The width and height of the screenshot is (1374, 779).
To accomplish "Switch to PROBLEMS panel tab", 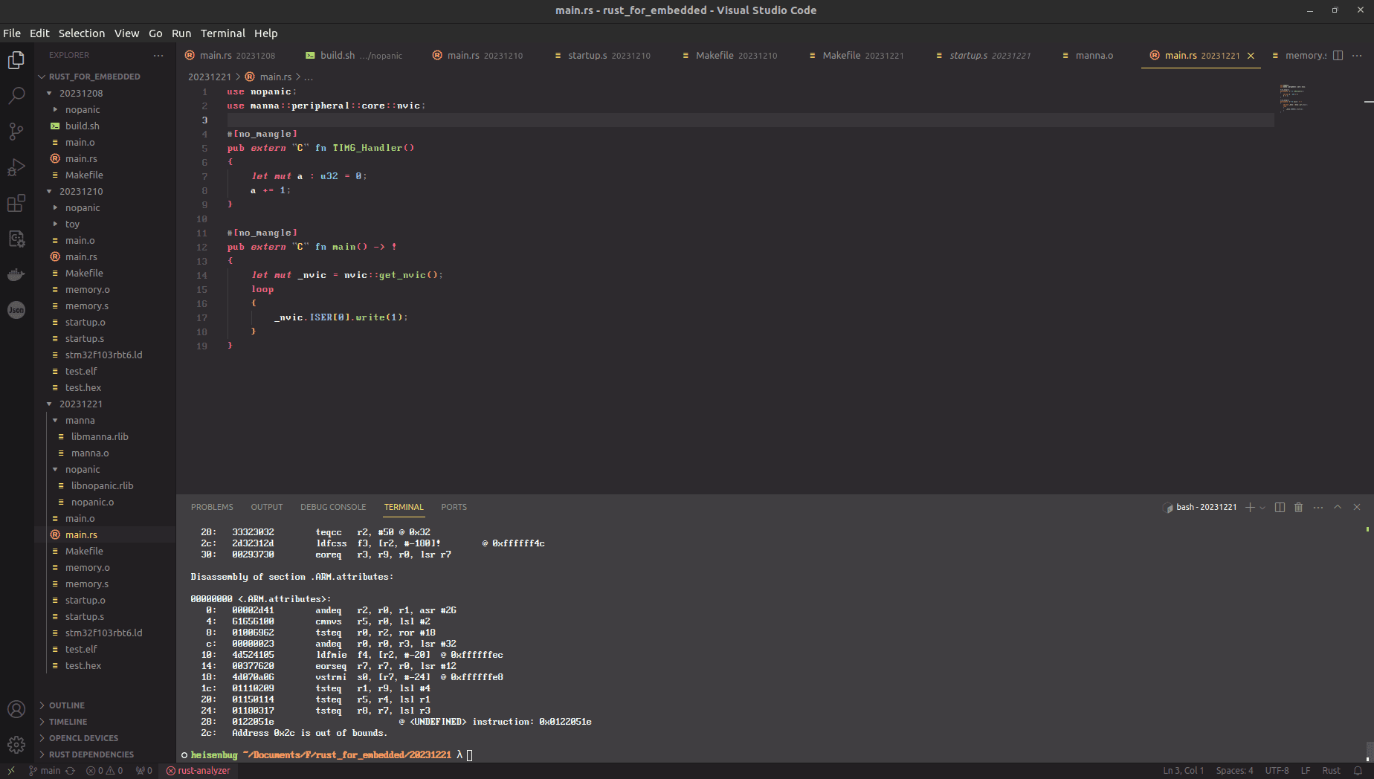I will pos(212,507).
